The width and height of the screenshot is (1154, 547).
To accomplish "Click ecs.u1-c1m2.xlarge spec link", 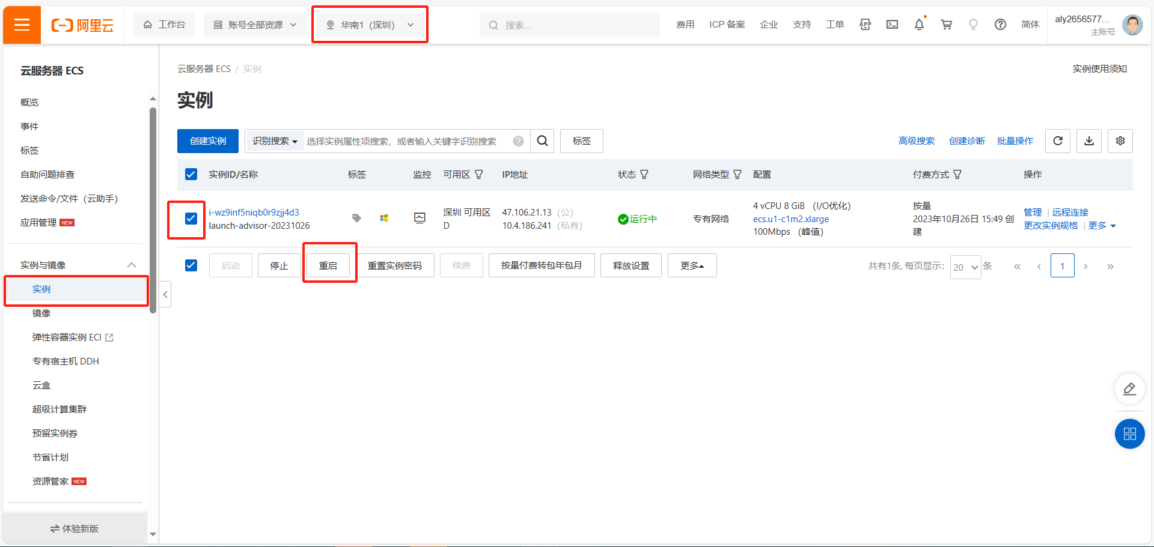I will coord(791,219).
